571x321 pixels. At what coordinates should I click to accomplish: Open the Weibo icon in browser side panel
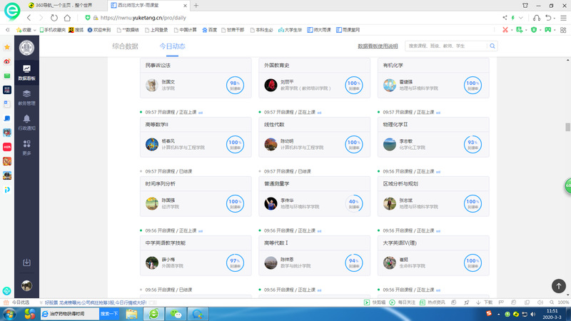point(7,61)
